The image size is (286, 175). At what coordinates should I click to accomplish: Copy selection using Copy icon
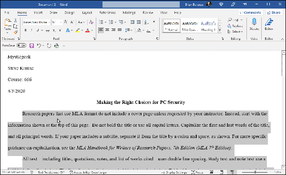click(16, 27)
